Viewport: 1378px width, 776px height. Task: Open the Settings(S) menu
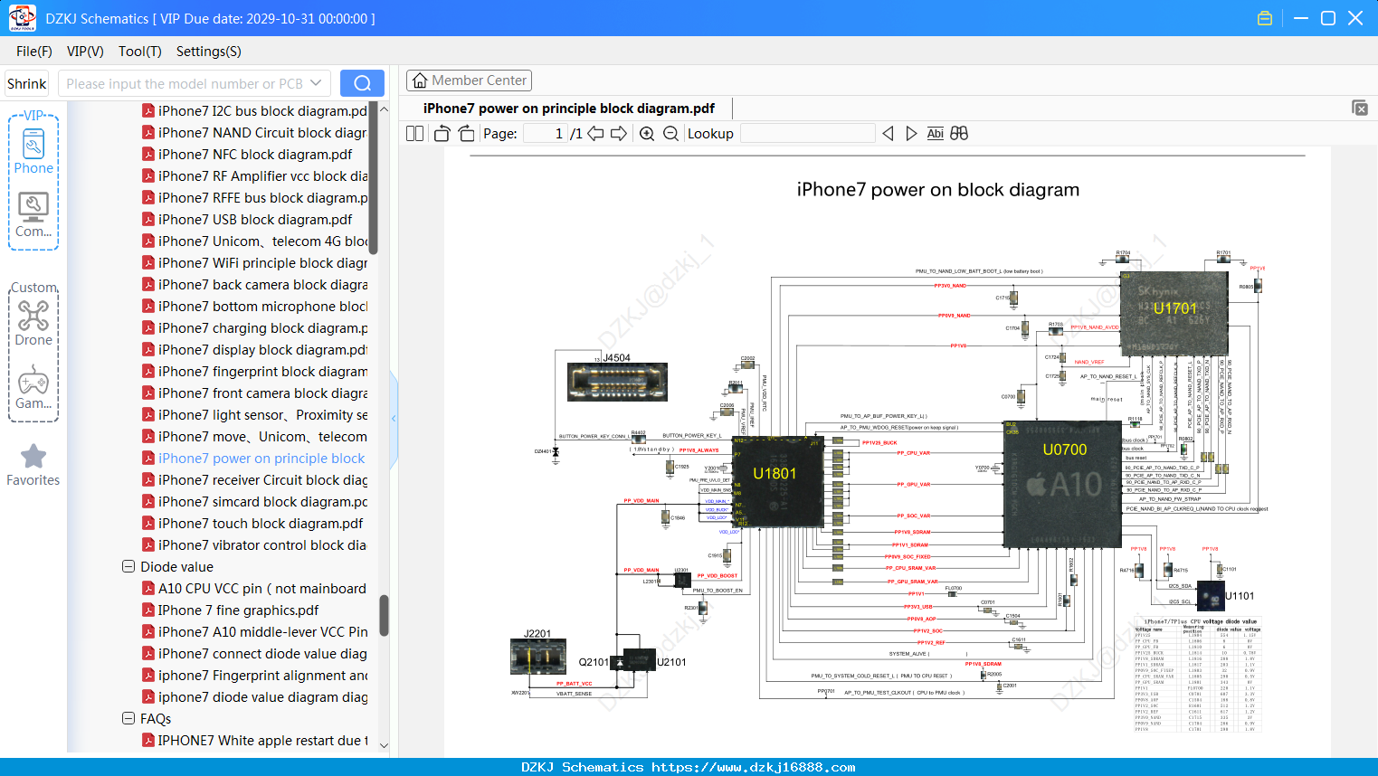click(x=209, y=52)
